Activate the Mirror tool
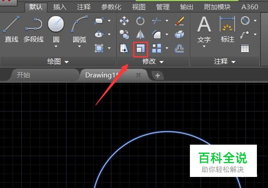The image size is (268, 188). click(140, 34)
